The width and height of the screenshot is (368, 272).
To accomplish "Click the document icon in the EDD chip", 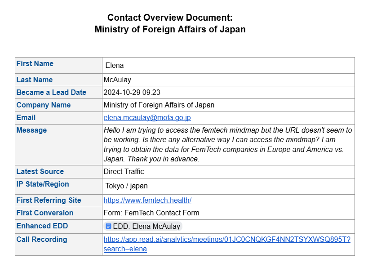I will pyautogui.click(x=108, y=226).
